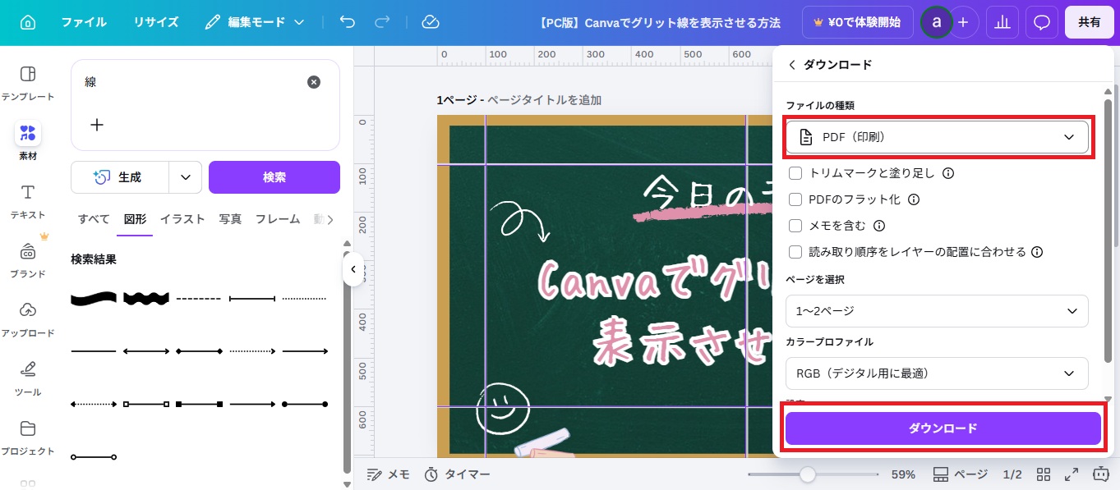Viewport: 1120px width, 490px height.
Task: Open ツール sidebar panel
Action: [x=28, y=378]
